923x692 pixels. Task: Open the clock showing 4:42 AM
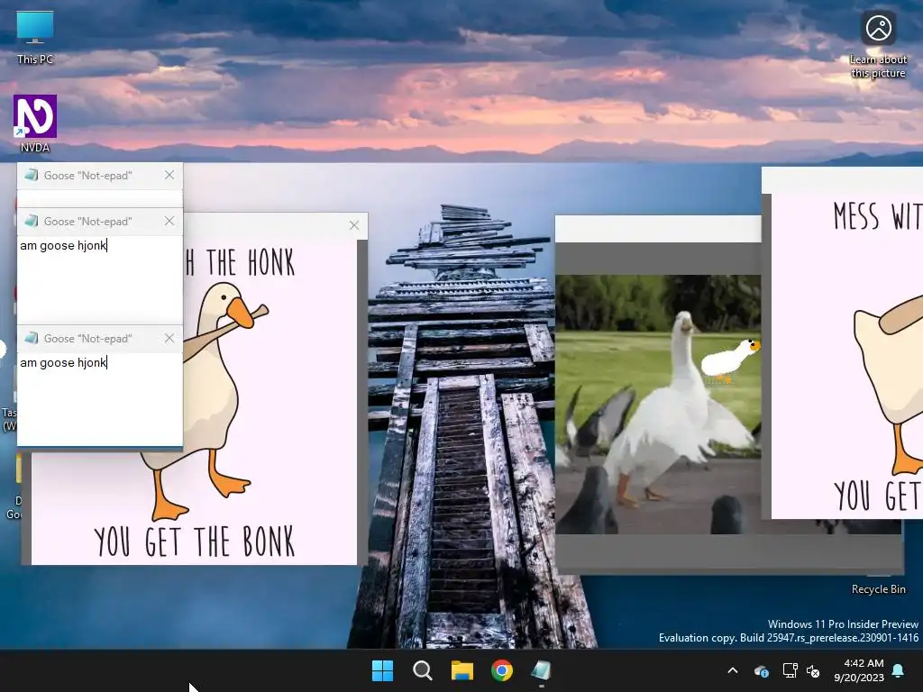pyautogui.click(x=859, y=670)
